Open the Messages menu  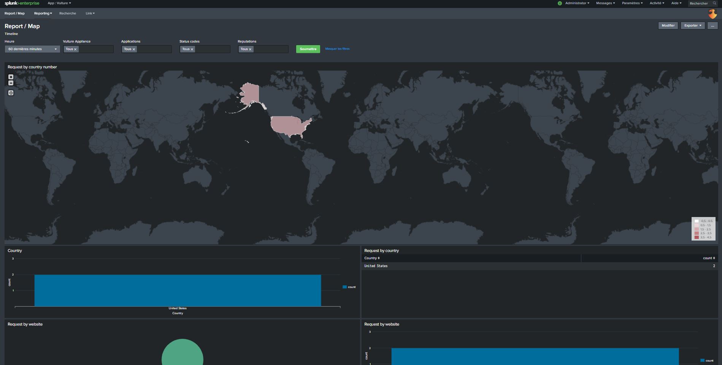tap(605, 3)
